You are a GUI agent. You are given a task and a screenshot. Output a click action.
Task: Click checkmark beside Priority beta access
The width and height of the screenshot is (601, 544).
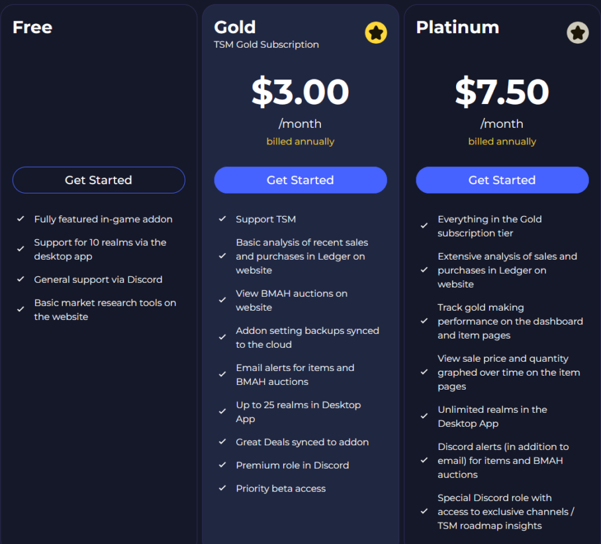222,488
